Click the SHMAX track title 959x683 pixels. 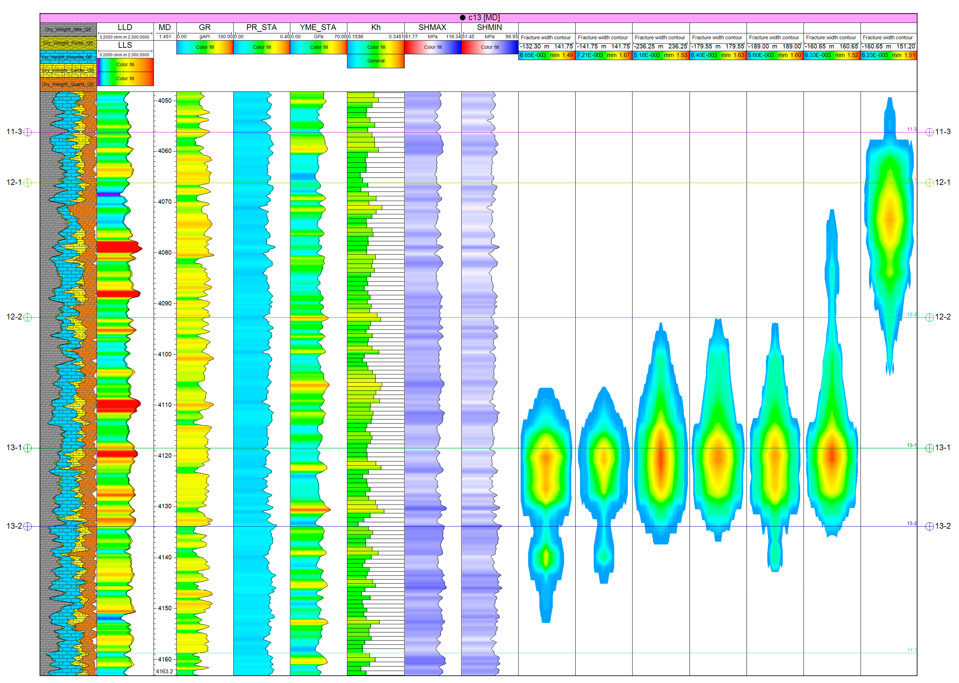(433, 27)
